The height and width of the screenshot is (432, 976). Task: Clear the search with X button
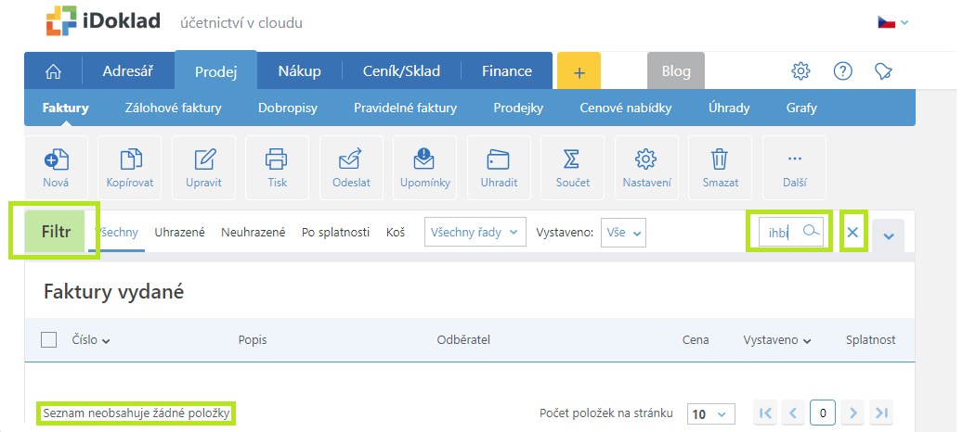(852, 232)
